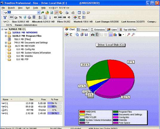Switch to the Details tab
This screenshot has height=129, width=160.
coord(83,30)
